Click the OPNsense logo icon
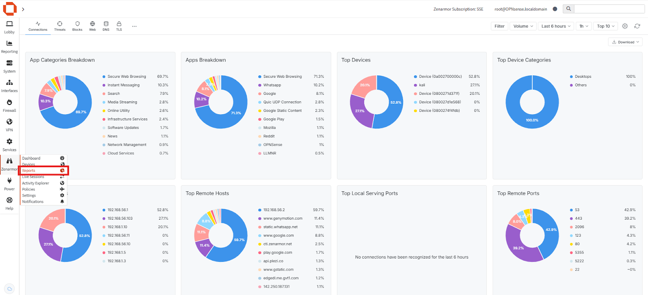 click(x=10, y=9)
